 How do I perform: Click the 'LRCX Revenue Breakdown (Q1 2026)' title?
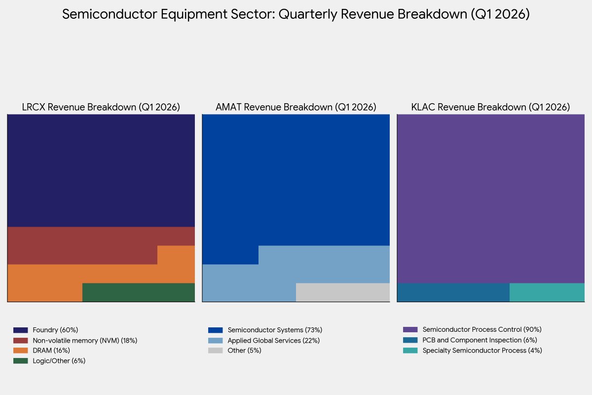101,107
